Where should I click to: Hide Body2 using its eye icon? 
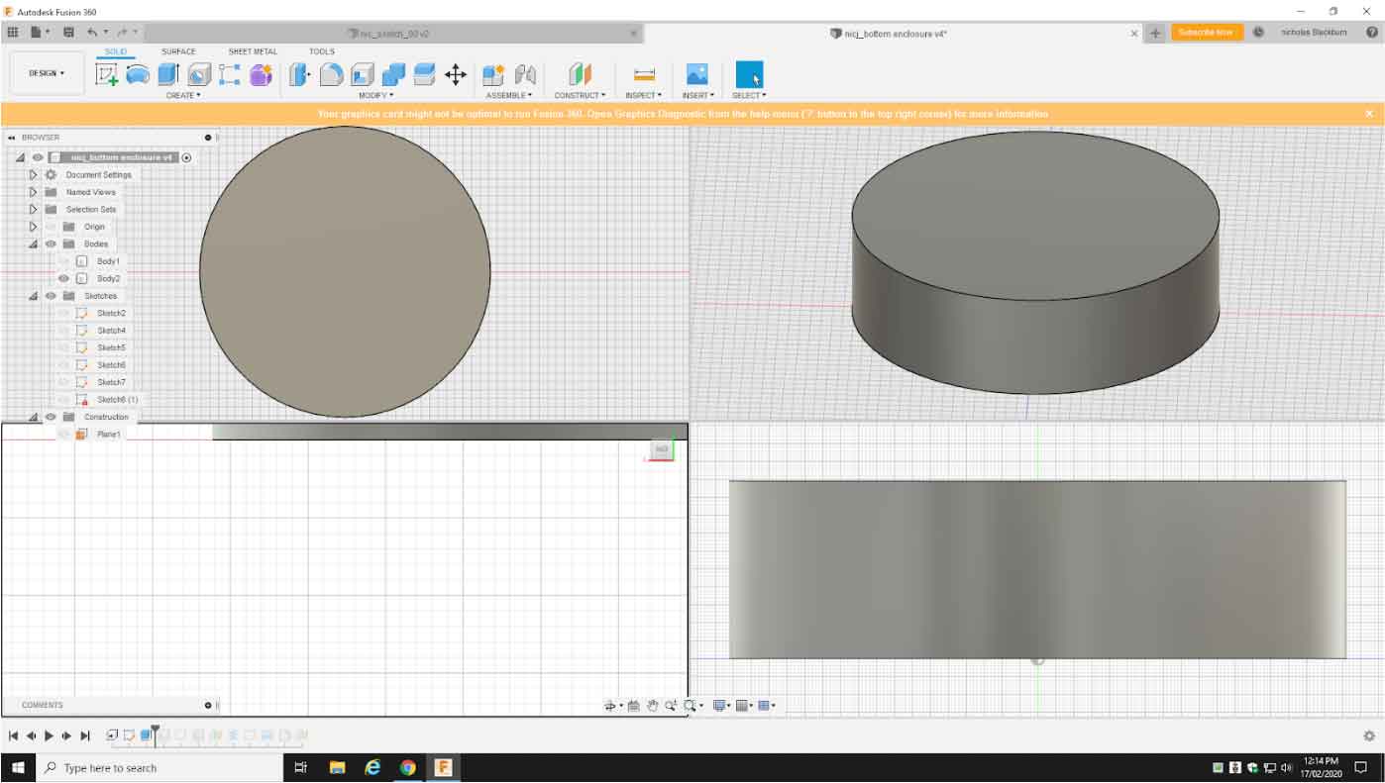[64, 279]
